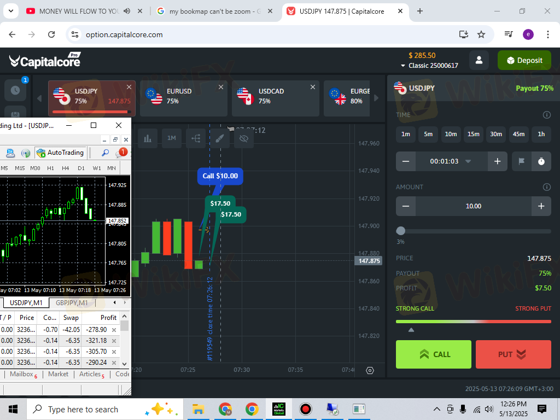Show hidden system tray icons
Viewport: 560px width, 420px height.
coord(436,409)
